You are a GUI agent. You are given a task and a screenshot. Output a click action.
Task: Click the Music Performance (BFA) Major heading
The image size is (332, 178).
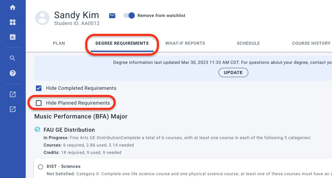tap(81, 116)
